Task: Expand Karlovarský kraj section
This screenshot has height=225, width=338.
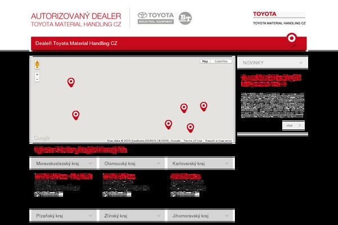Action: (x=201, y=164)
